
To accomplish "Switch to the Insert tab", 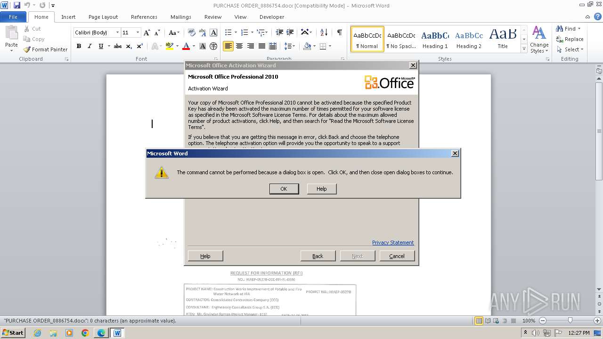I will [x=68, y=17].
